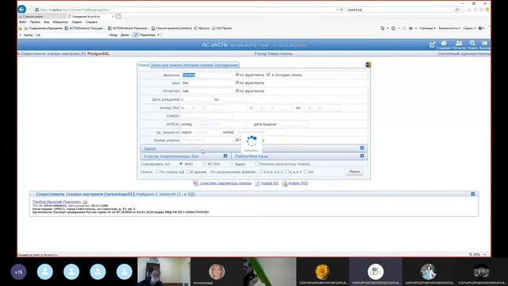Click 'Очистить параметры поиска' link
The width and height of the screenshot is (508, 286).
(225, 184)
